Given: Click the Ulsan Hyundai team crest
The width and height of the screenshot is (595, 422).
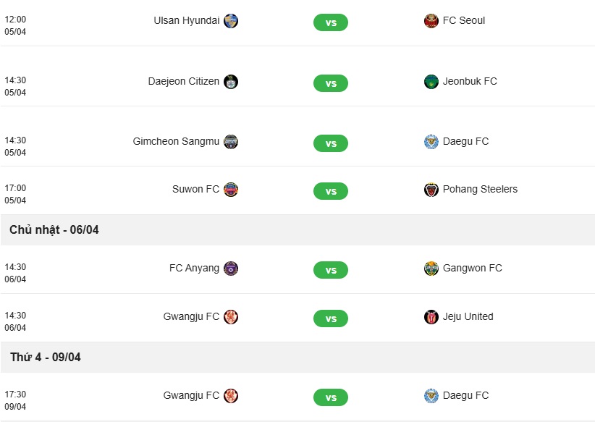Looking at the screenshot, I should point(231,21).
